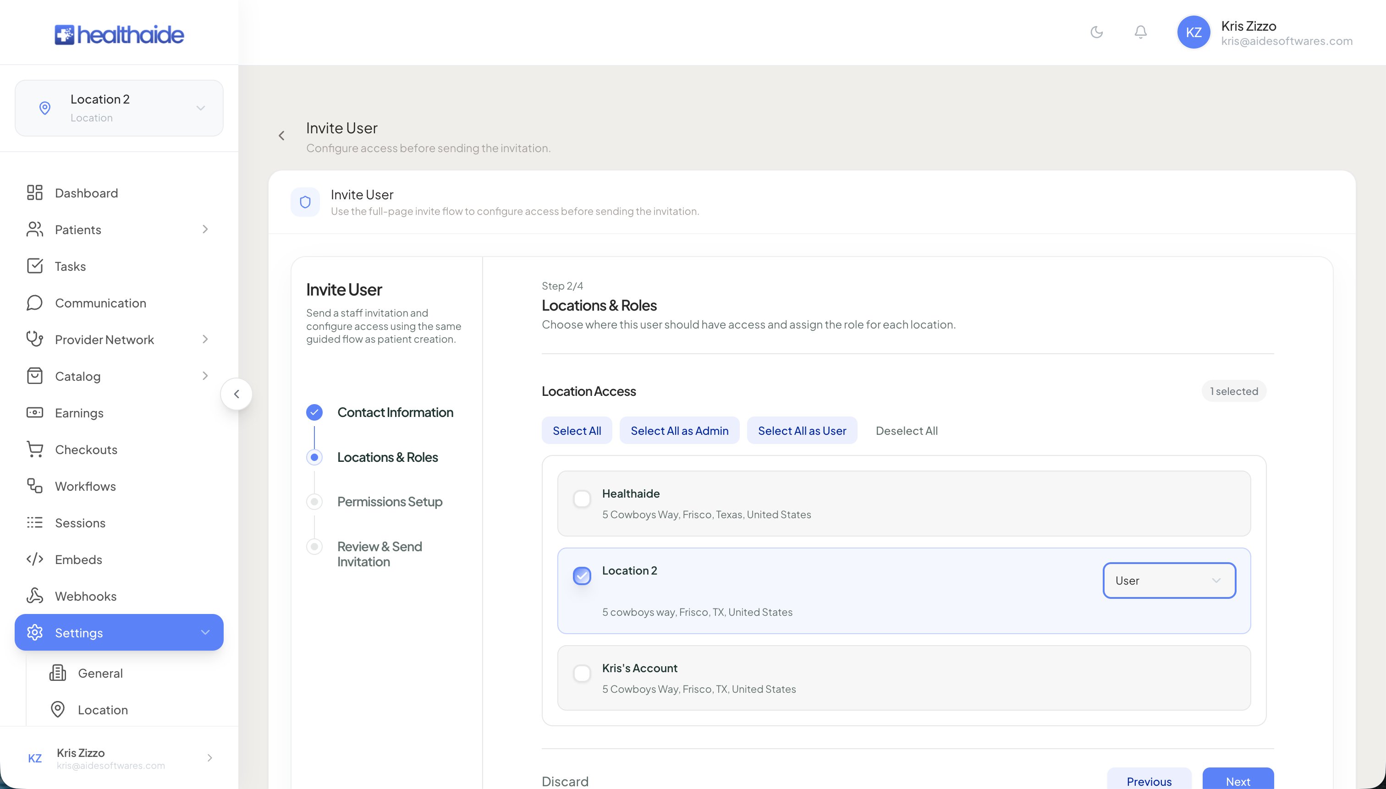
Task: Expand Kris Zizzo profile chevron in sidebar
Action: point(209,758)
